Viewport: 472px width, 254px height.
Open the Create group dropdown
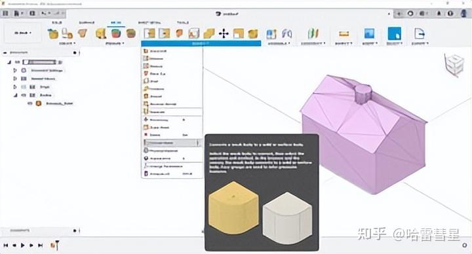[67, 43]
